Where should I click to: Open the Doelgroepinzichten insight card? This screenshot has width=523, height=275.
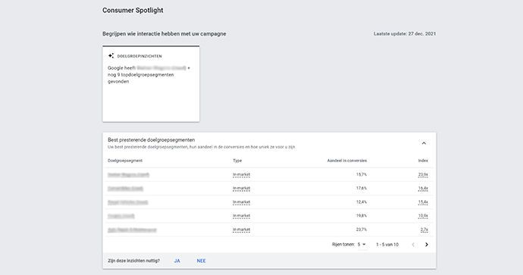pos(151,84)
